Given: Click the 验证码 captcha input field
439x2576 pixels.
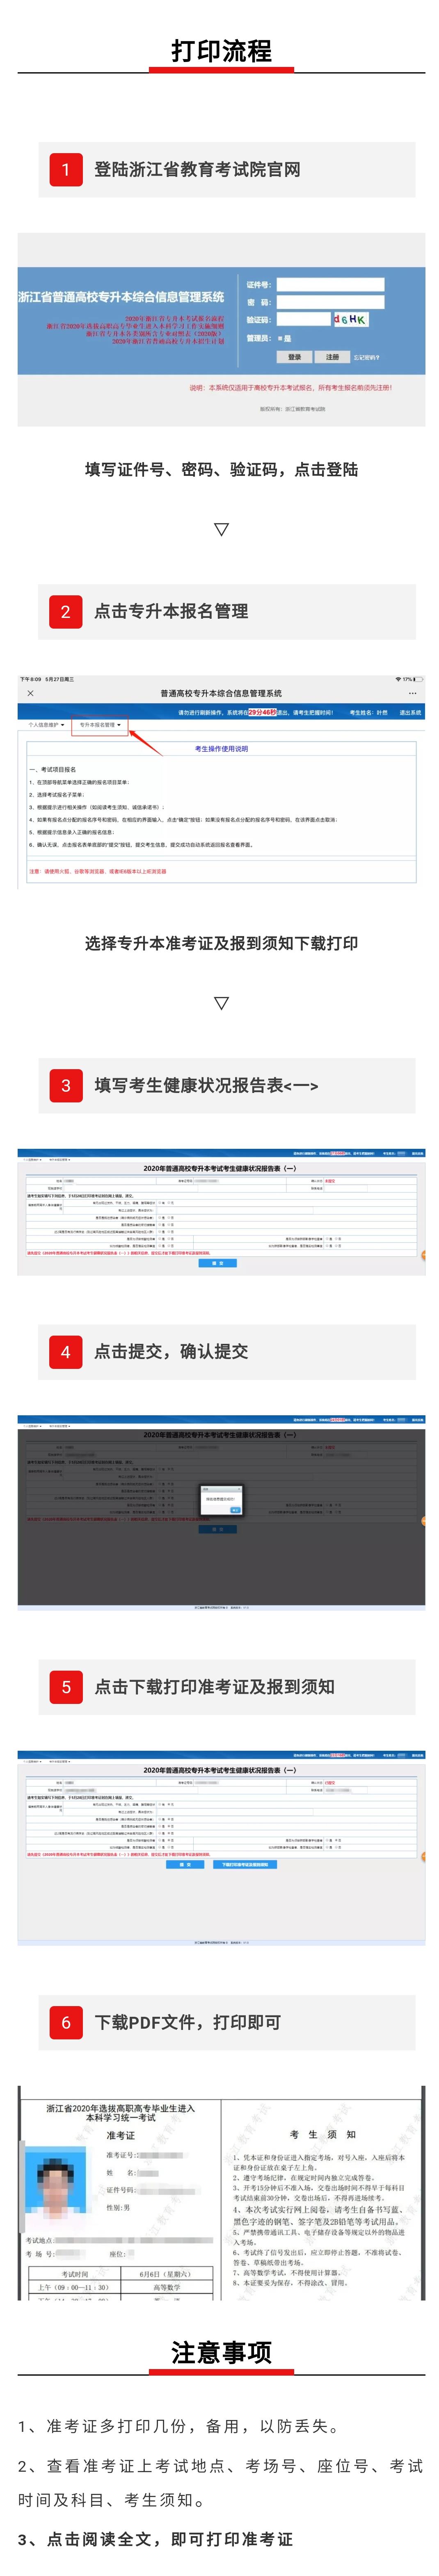Looking at the screenshot, I should coord(303,319).
